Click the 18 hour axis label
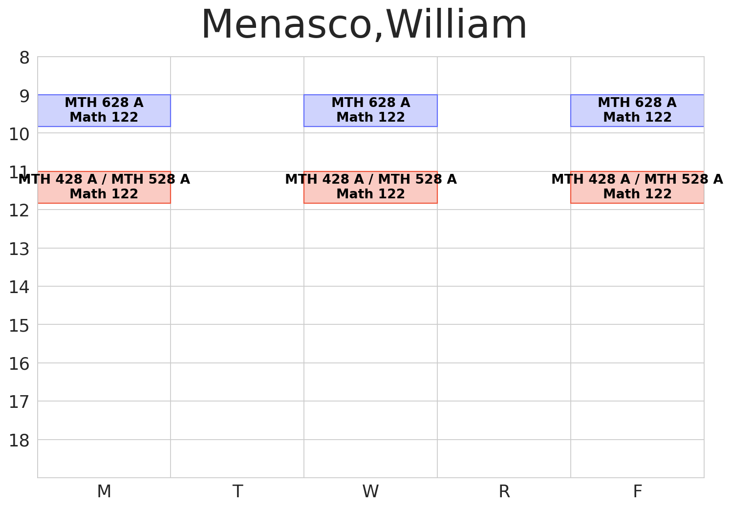 tap(20, 441)
